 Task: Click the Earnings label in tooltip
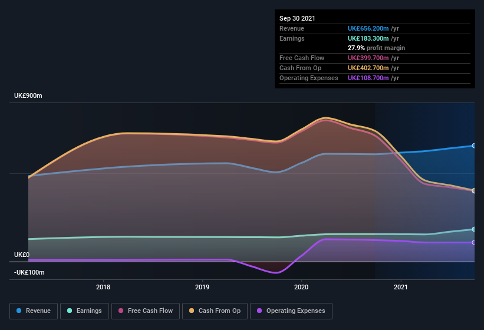(292, 38)
